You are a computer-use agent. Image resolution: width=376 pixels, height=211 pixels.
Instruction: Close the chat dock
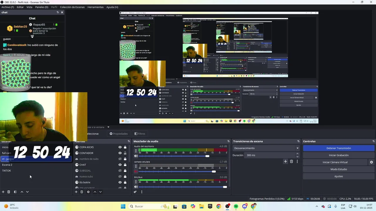pos(62,12)
